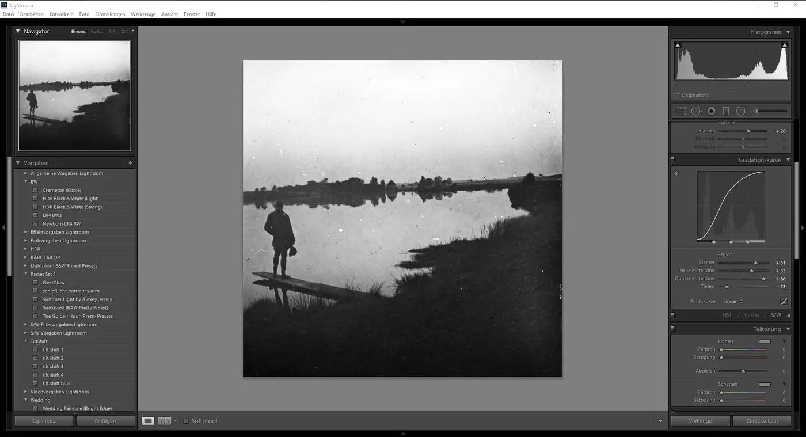Open the Lichter color swatch in Teiltonung
The image size is (806, 437).
[765, 341]
